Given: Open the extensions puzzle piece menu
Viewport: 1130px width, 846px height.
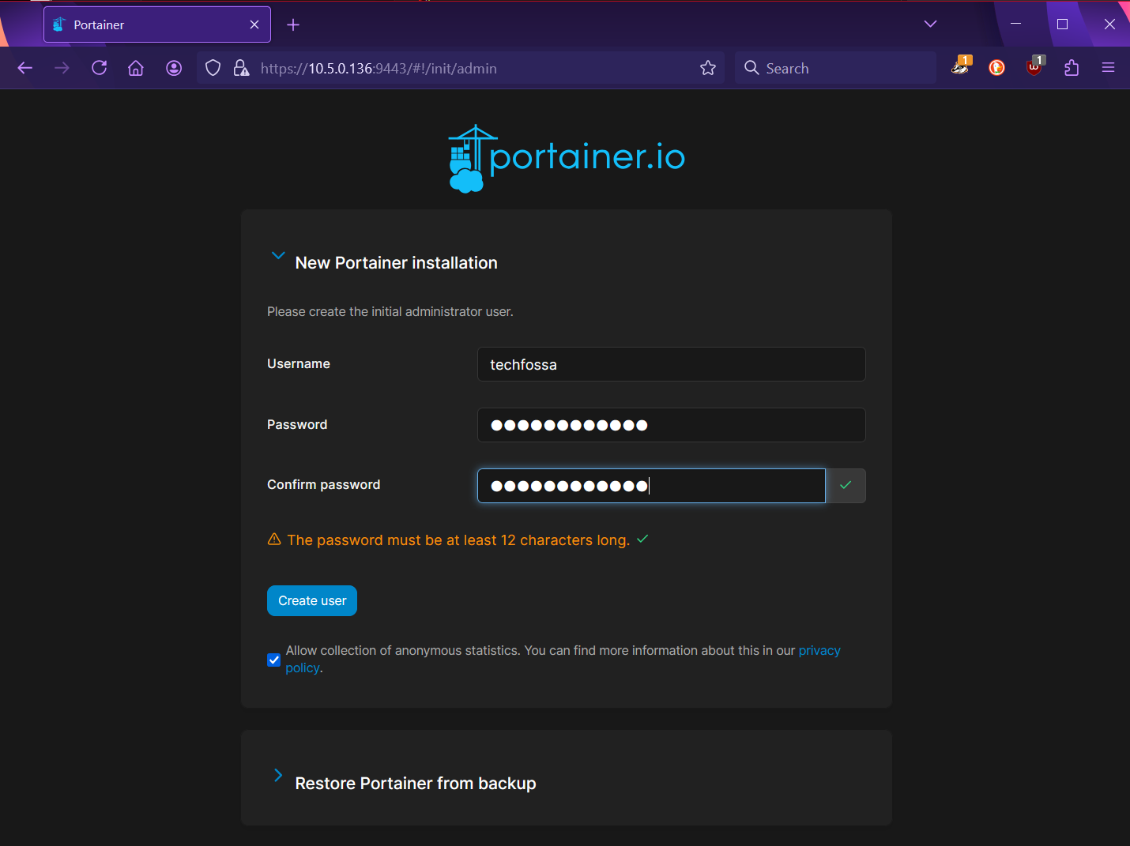Looking at the screenshot, I should tap(1071, 68).
